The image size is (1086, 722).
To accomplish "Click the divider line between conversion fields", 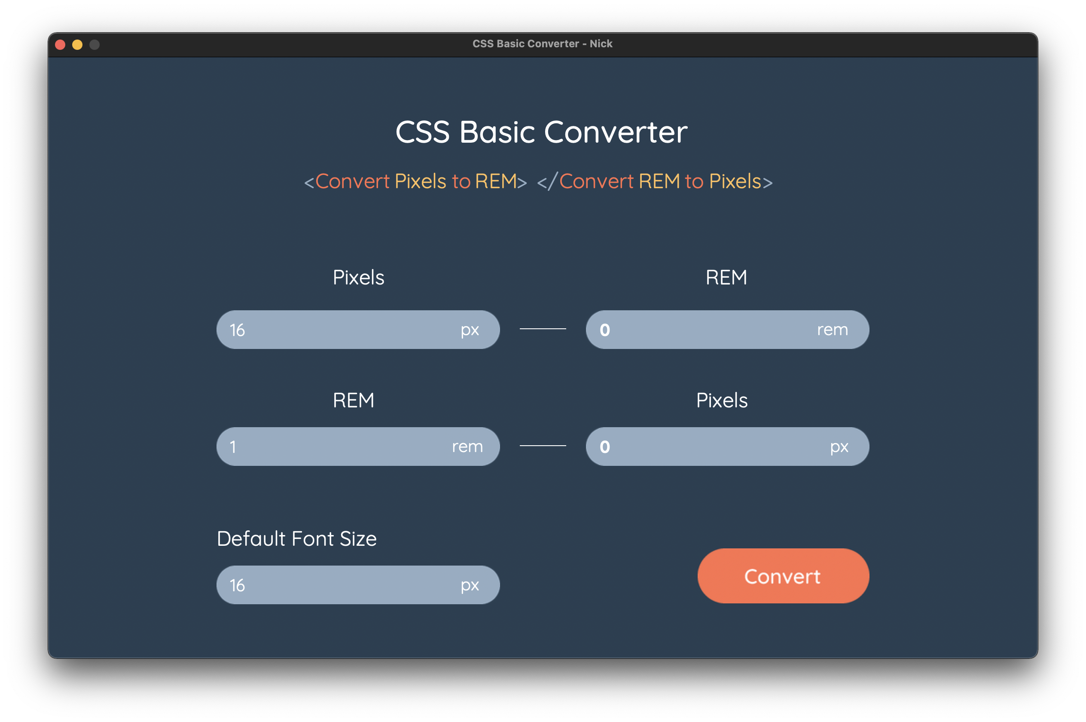I will [543, 329].
